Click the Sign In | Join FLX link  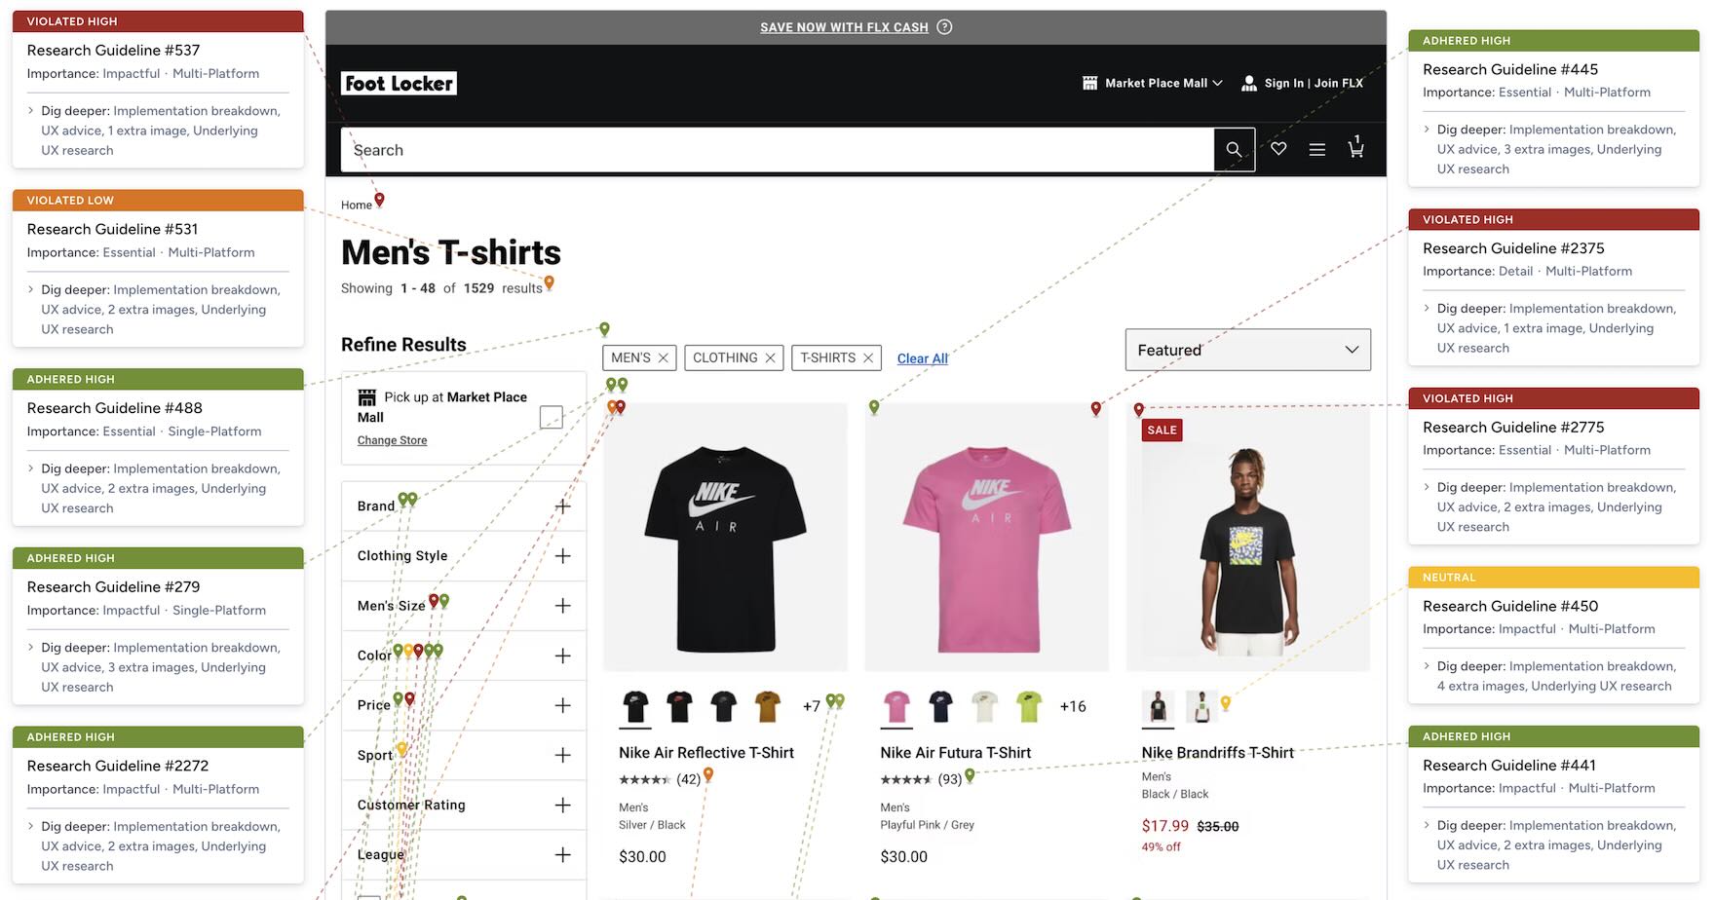(x=1302, y=84)
